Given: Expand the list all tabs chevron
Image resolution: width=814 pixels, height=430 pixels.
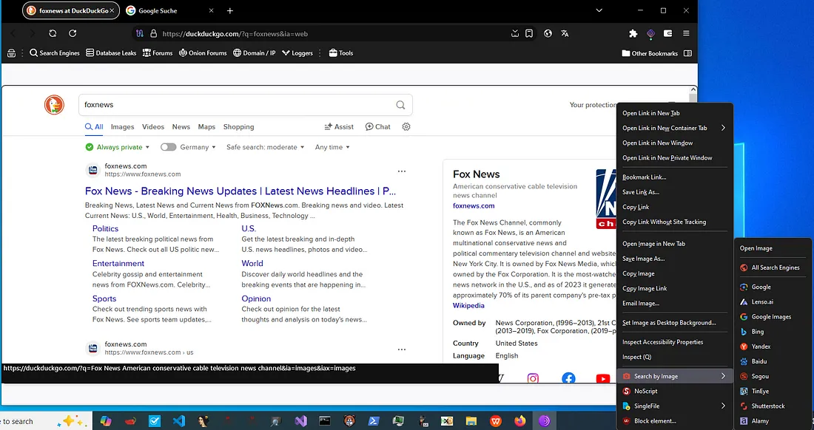Looking at the screenshot, I should tap(599, 10).
